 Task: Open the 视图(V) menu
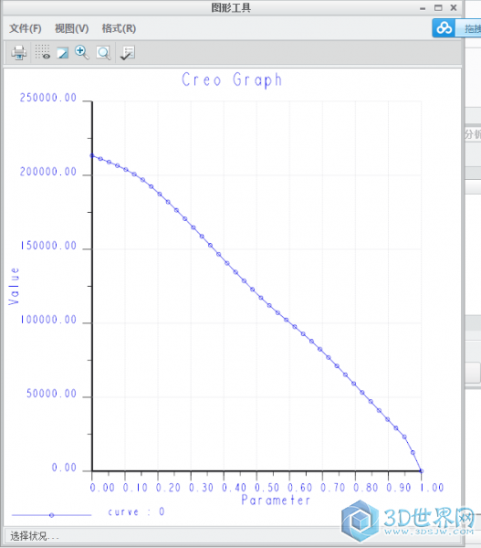pyautogui.click(x=71, y=28)
